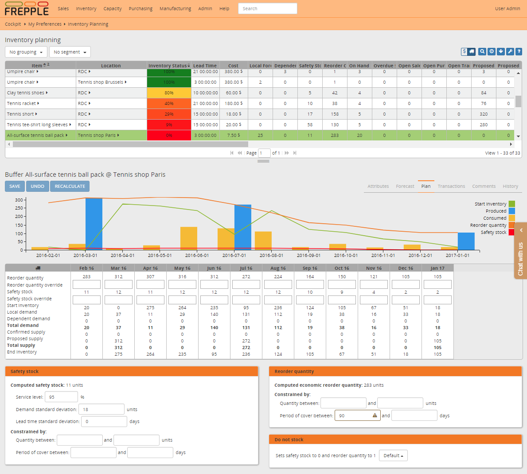The height and width of the screenshot is (474, 527).
Task: Click the truck icon in plan table header
Action: click(x=38, y=268)
